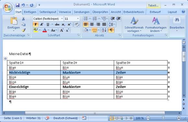Open the Einfügen ribbon tab

coord(30,12)
